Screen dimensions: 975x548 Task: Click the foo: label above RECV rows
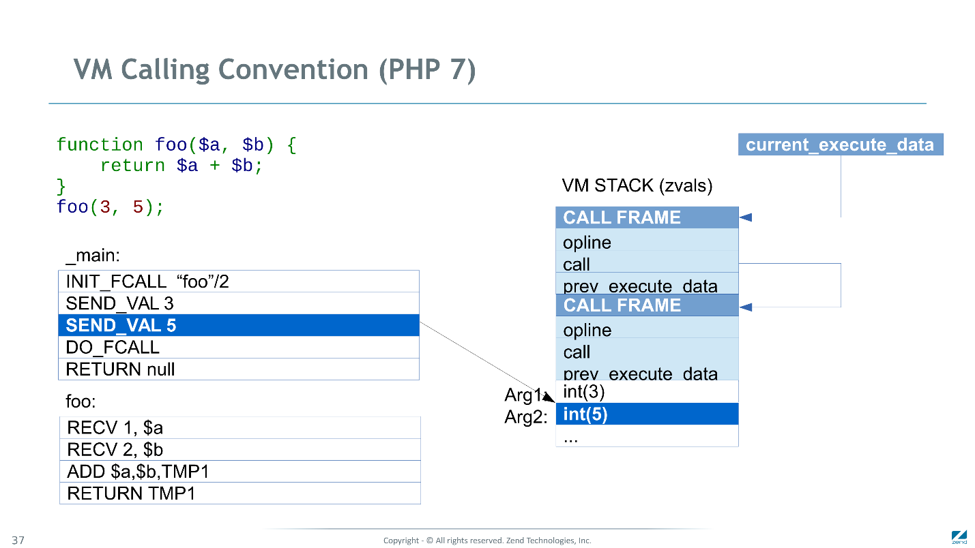click(81, 401)
